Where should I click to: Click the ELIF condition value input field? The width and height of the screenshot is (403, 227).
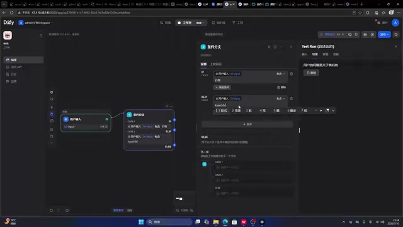[x=251, y=105]
